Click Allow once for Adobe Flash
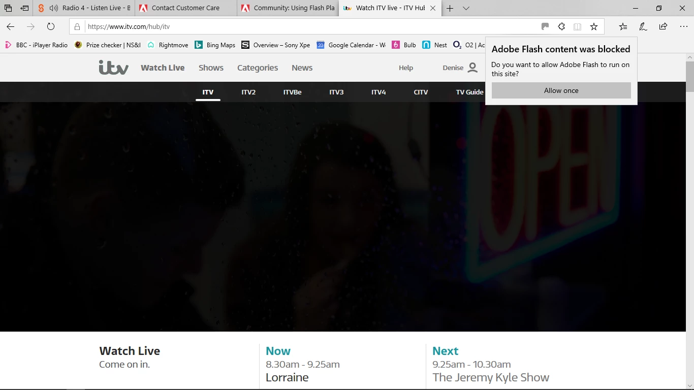Image resolution: width=694 pixels, height=390 pixels. coord(561,90)
